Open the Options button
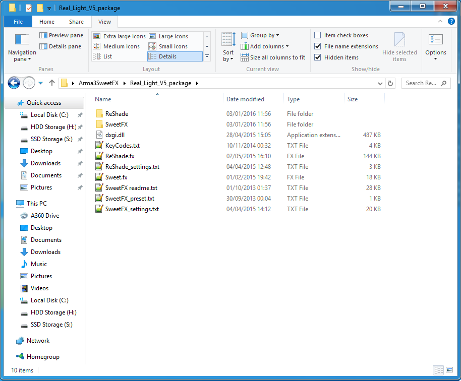Viewport: 461px width, 381px height. [436, 47]
